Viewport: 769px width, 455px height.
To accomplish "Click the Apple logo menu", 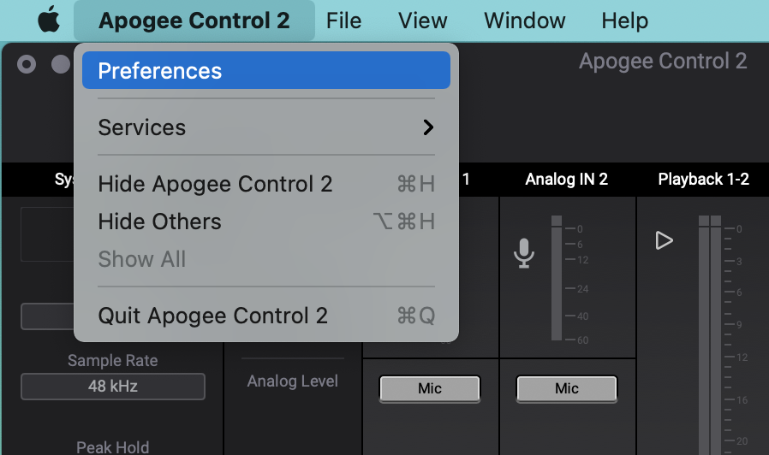I will coord(50,21).
